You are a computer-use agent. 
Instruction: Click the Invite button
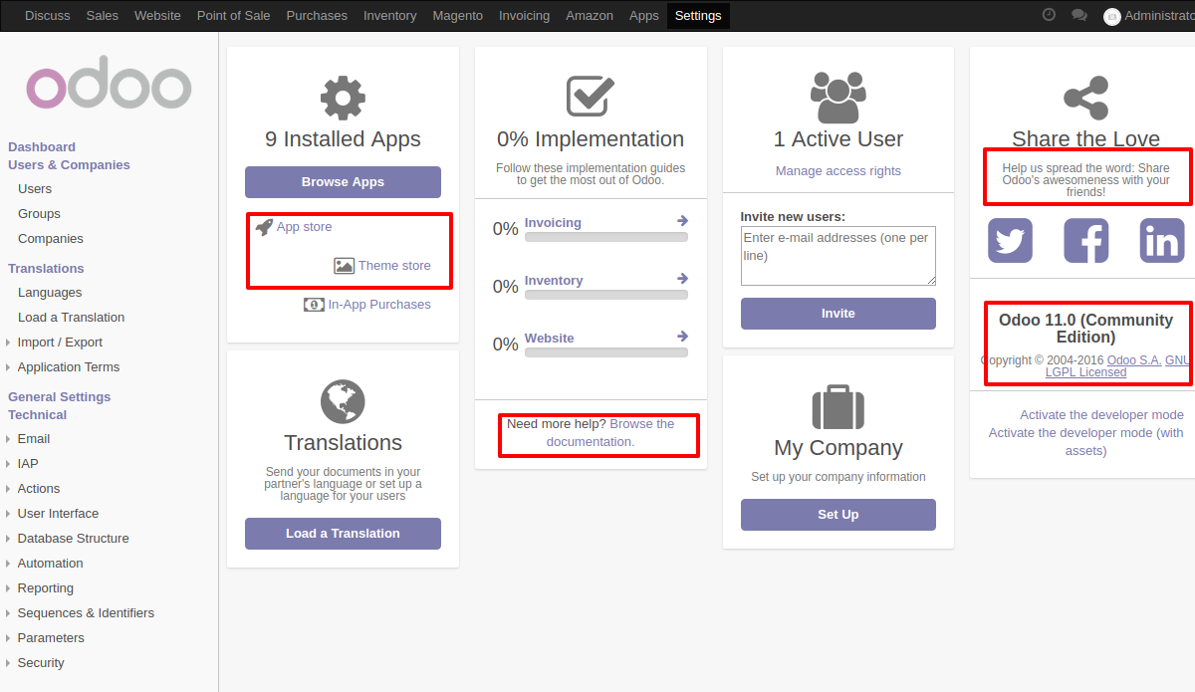point(838,314)
